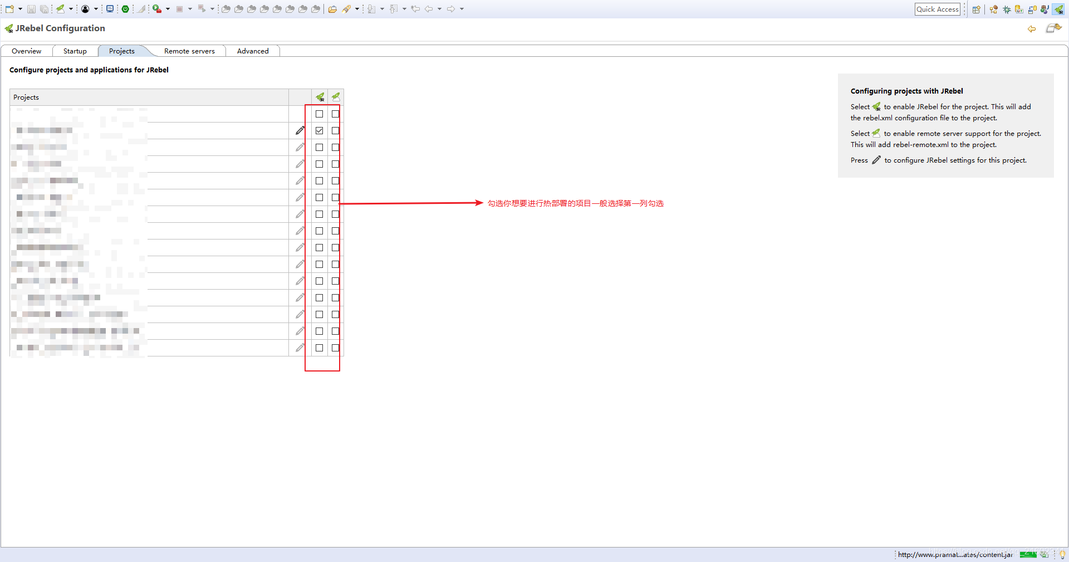1069x562 pixels.
Task: Select the Projects tab
Action: [x=122, y=51]
